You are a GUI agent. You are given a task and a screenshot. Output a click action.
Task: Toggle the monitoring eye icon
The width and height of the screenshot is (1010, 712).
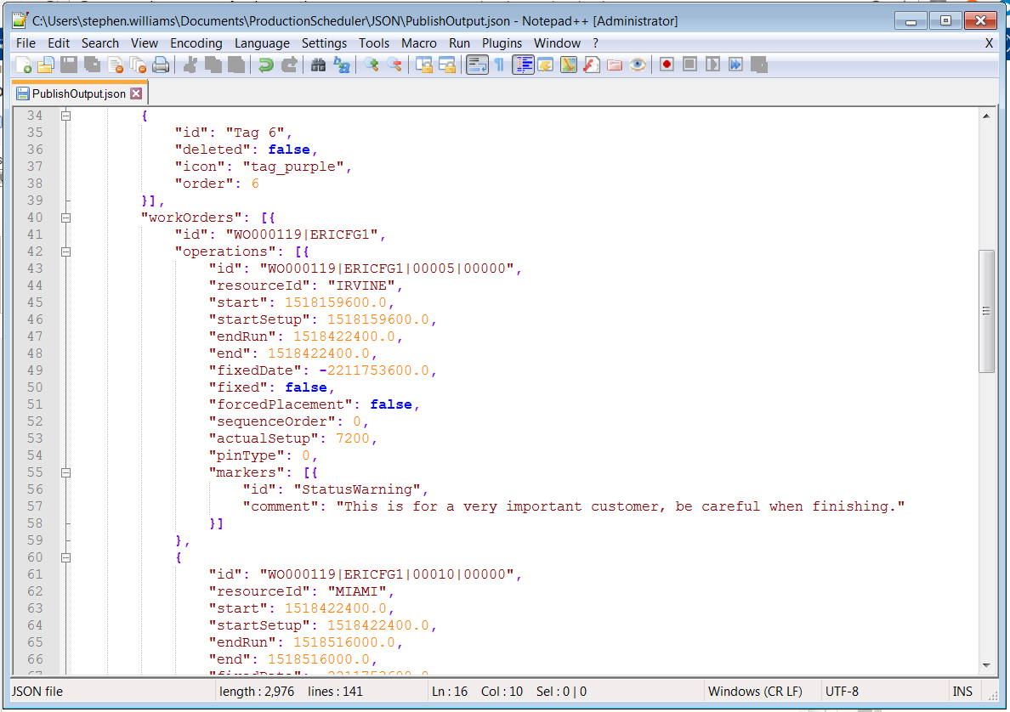[x=638, y=65]
